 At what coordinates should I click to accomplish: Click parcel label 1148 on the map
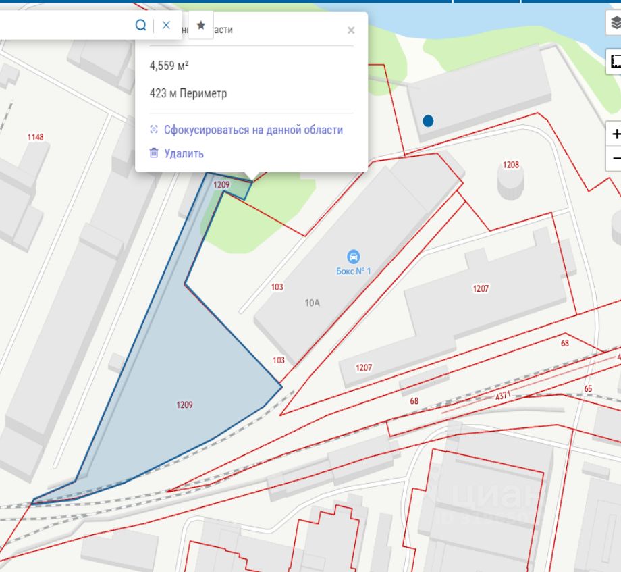(x=35, y=137)
